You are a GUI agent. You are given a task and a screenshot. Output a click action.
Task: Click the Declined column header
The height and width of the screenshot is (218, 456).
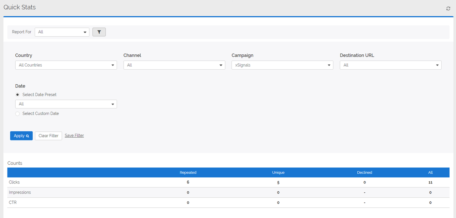[364, 172]
